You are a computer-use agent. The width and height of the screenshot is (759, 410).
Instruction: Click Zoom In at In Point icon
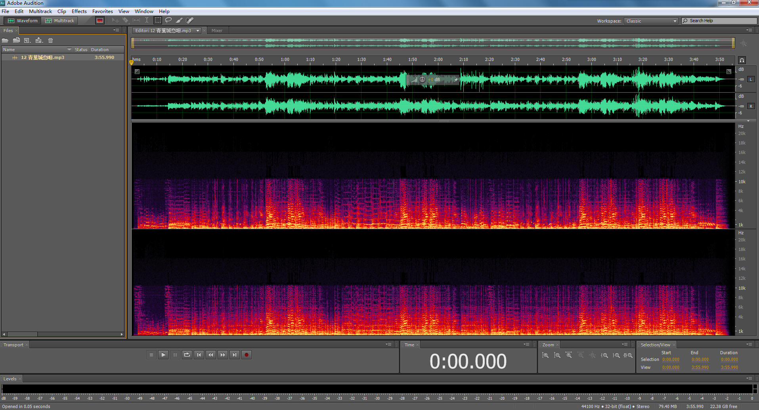click(x=604, y=355)
